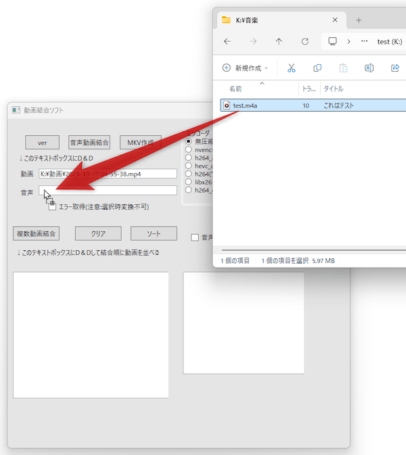Click the Share icon in Explorer toolbar
The image size is (406, 455).
pyautogui.click(x=395, y=68)
